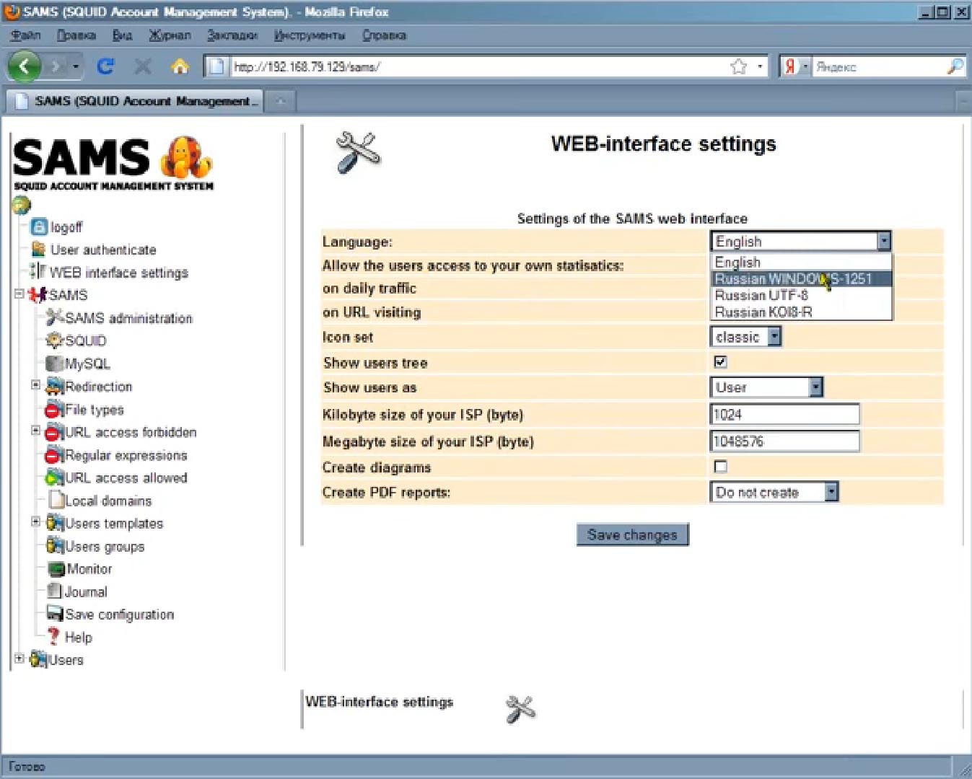Open the Правка menu

coord(76,35)
